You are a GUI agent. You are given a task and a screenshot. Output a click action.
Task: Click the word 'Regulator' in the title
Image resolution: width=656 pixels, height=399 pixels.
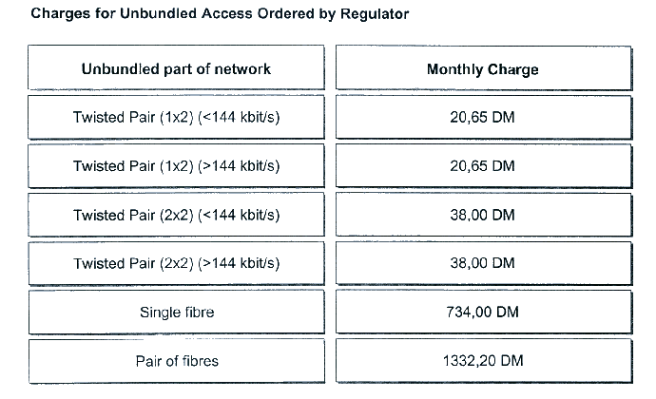coord(375,14)
